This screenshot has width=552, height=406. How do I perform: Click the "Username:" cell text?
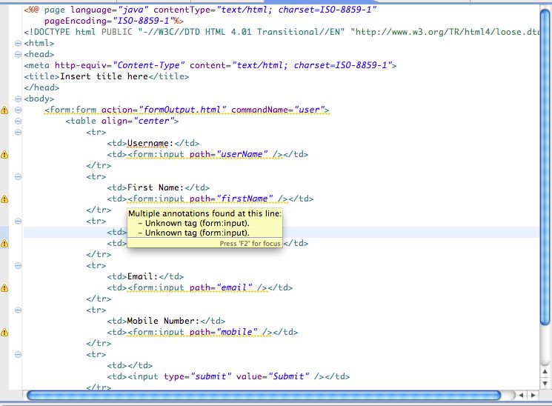pyautogui.click(x=150, y=143)
